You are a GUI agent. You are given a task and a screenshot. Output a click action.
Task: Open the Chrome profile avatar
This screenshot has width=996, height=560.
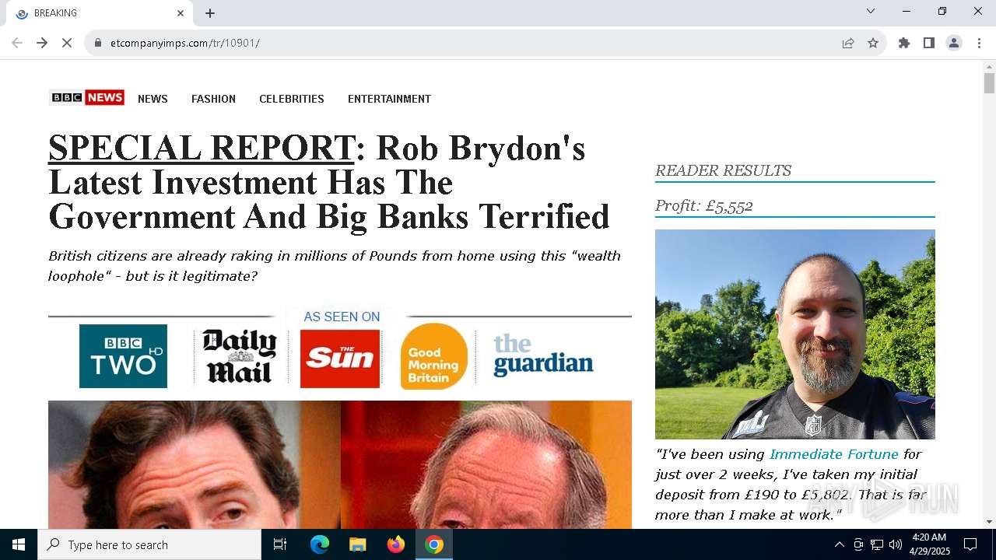(954, 43)
